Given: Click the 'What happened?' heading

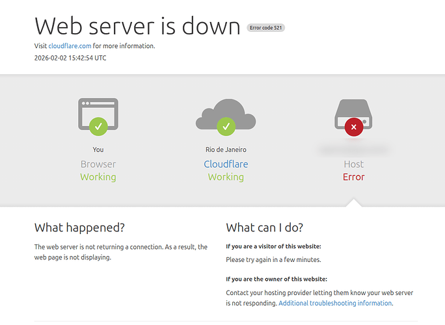Looking at the screenshot, I should click(x=79, y=227).
